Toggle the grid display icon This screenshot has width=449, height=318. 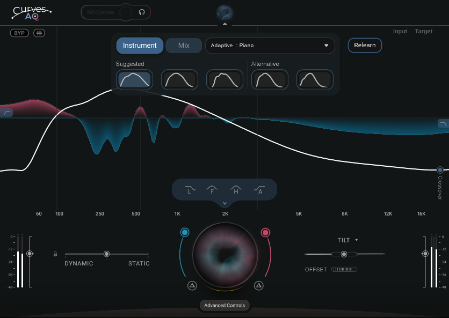(39, 33)
